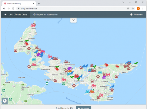Click the green seedling marker near Kensington
Screen dimensions: 147x109
[57, 67]
